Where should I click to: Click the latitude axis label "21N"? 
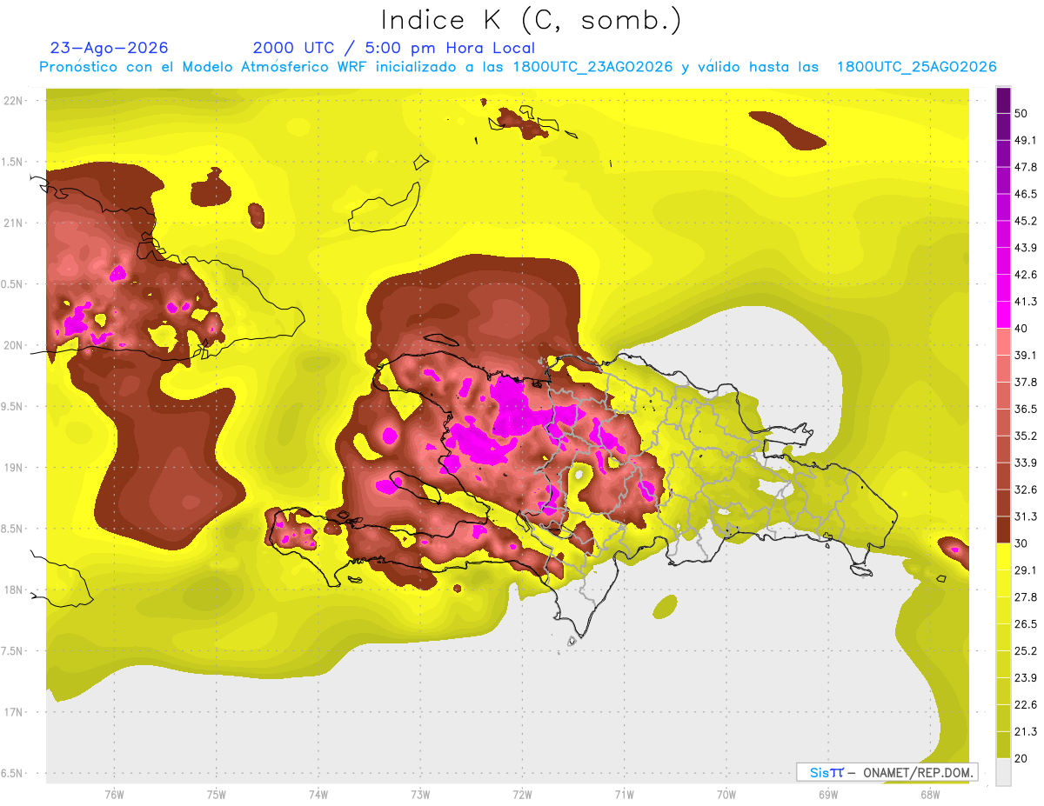point(15,223)
